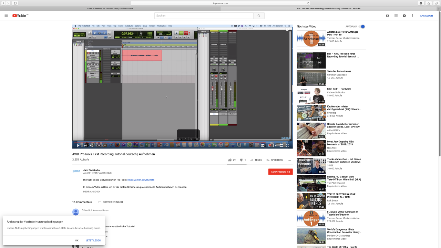Share video using Teilen button
This screenshot has height=248, width=441.
point(256,160)
